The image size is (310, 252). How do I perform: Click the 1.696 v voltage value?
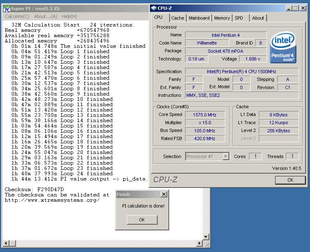click(x=253, y=59)
